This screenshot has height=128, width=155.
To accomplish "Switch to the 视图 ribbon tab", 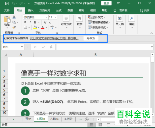I will click(x=93, y=11).
